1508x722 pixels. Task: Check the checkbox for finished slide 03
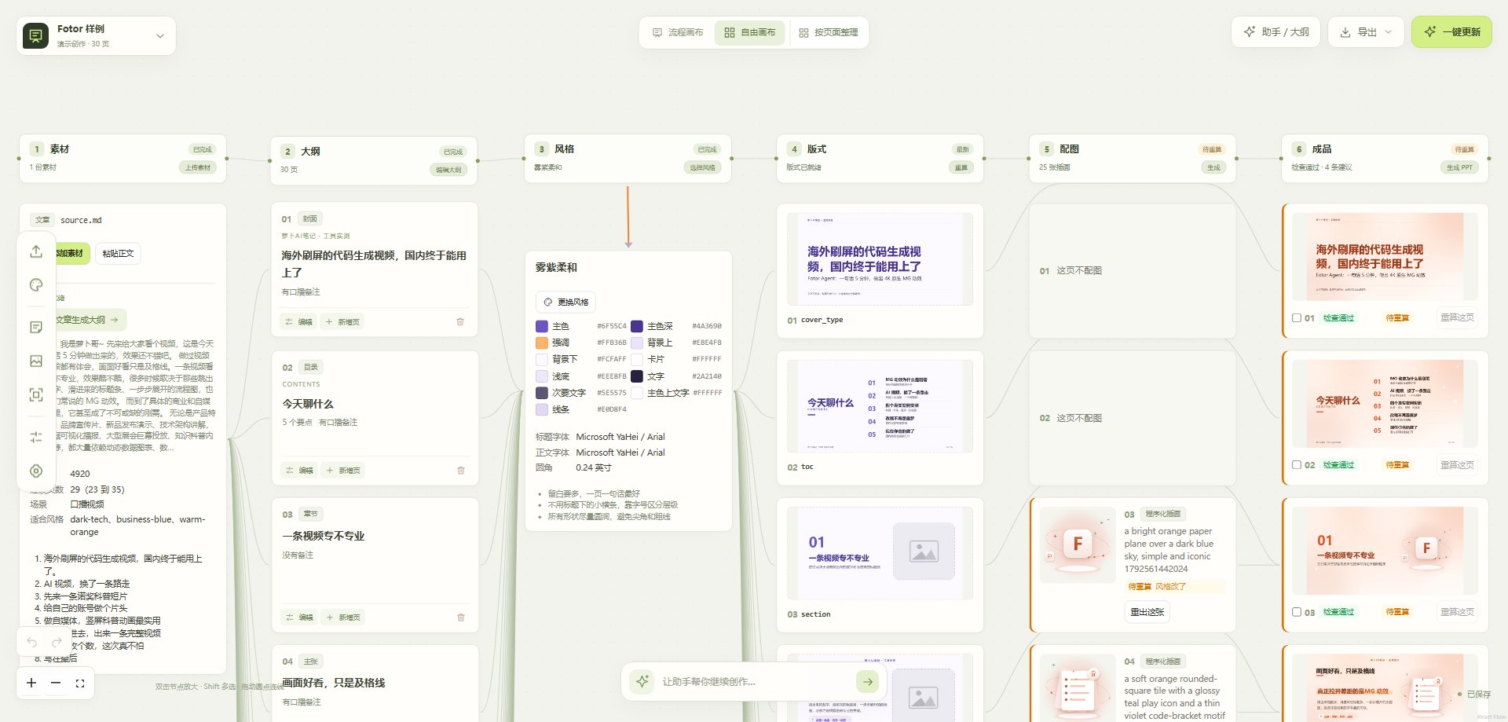pos(1297,611)
